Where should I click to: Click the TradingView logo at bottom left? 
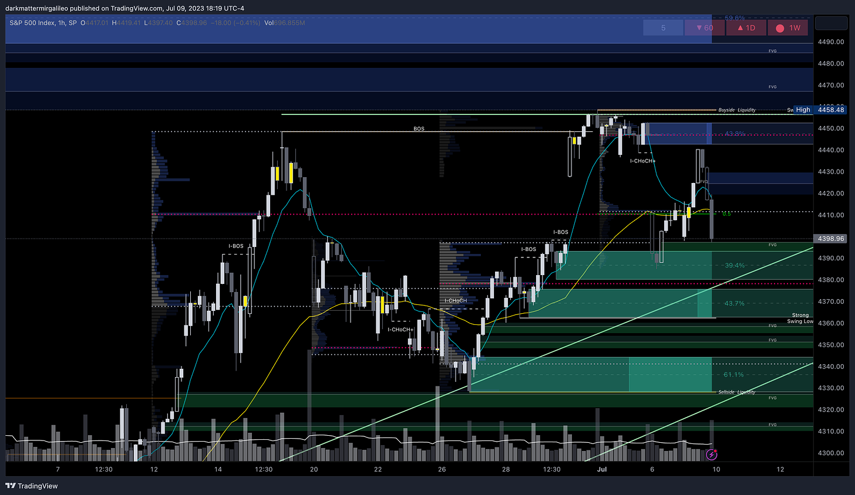(x=32, y=486)
